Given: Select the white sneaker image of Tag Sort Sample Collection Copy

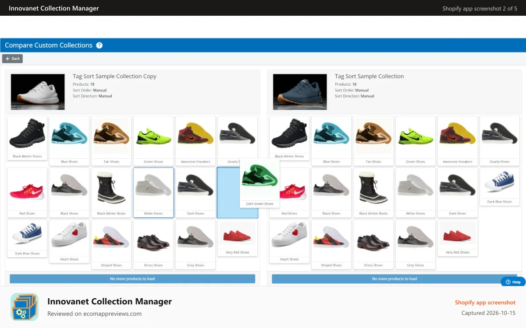Looking at the screenshot, I should [38, 92].
